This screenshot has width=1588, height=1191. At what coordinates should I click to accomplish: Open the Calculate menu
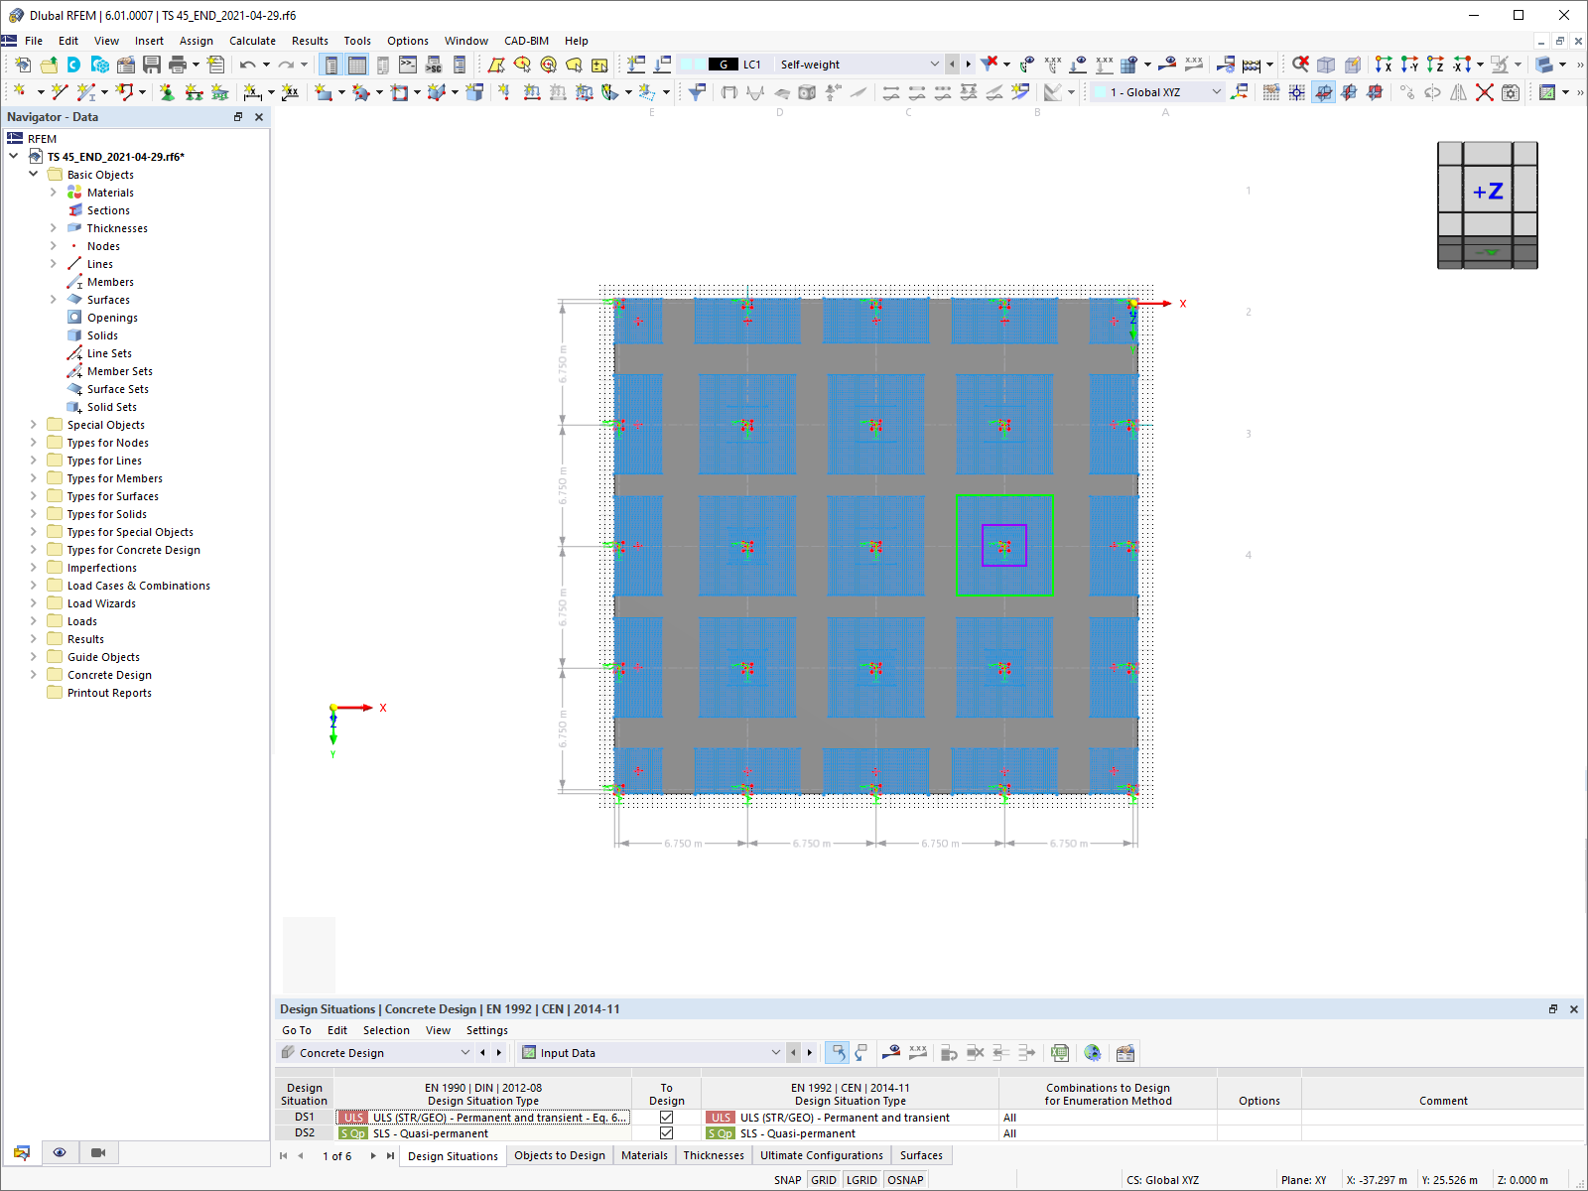tap(252, 41)
